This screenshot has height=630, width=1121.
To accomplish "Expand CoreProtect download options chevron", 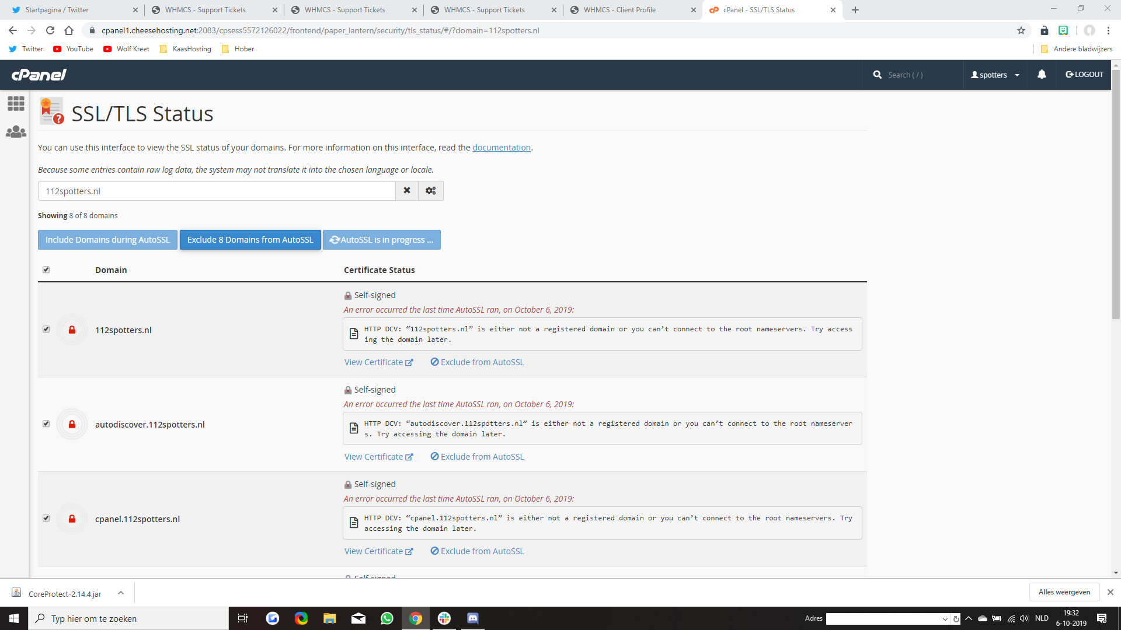I will point(121,593).
